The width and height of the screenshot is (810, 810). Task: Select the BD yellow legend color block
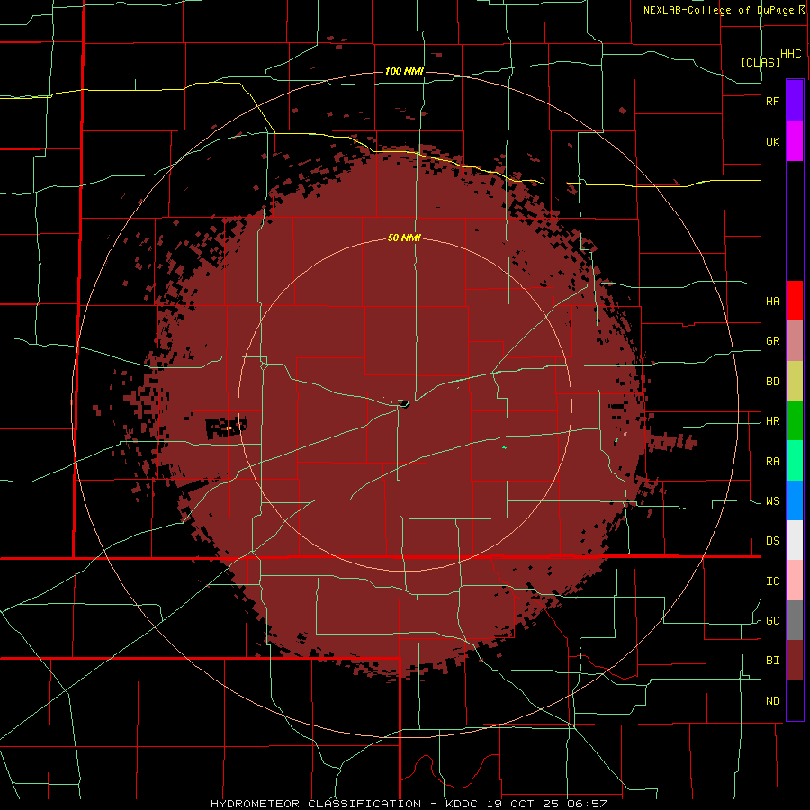click(795, 382)
